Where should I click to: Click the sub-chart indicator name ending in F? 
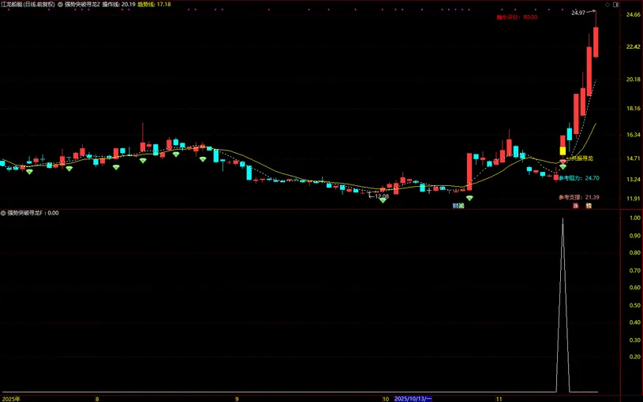point(25,213)
